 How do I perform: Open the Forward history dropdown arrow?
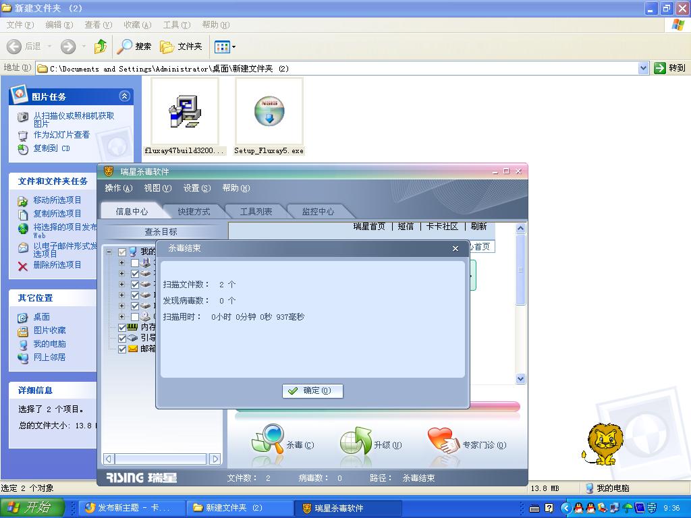click(x=84, y=47)
